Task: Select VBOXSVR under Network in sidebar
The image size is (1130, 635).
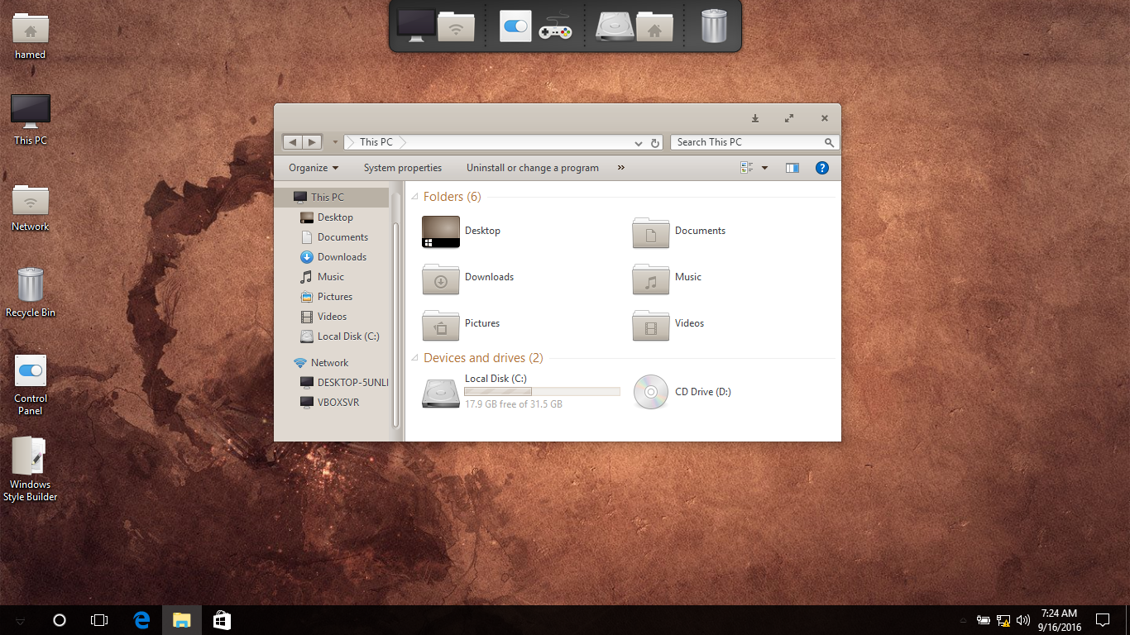Action: 338,403
